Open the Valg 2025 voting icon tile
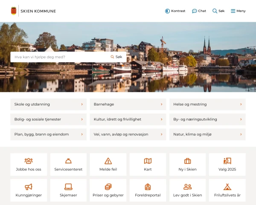The width and height of the screenshot is (256, 205). click(x=227, y=161)
